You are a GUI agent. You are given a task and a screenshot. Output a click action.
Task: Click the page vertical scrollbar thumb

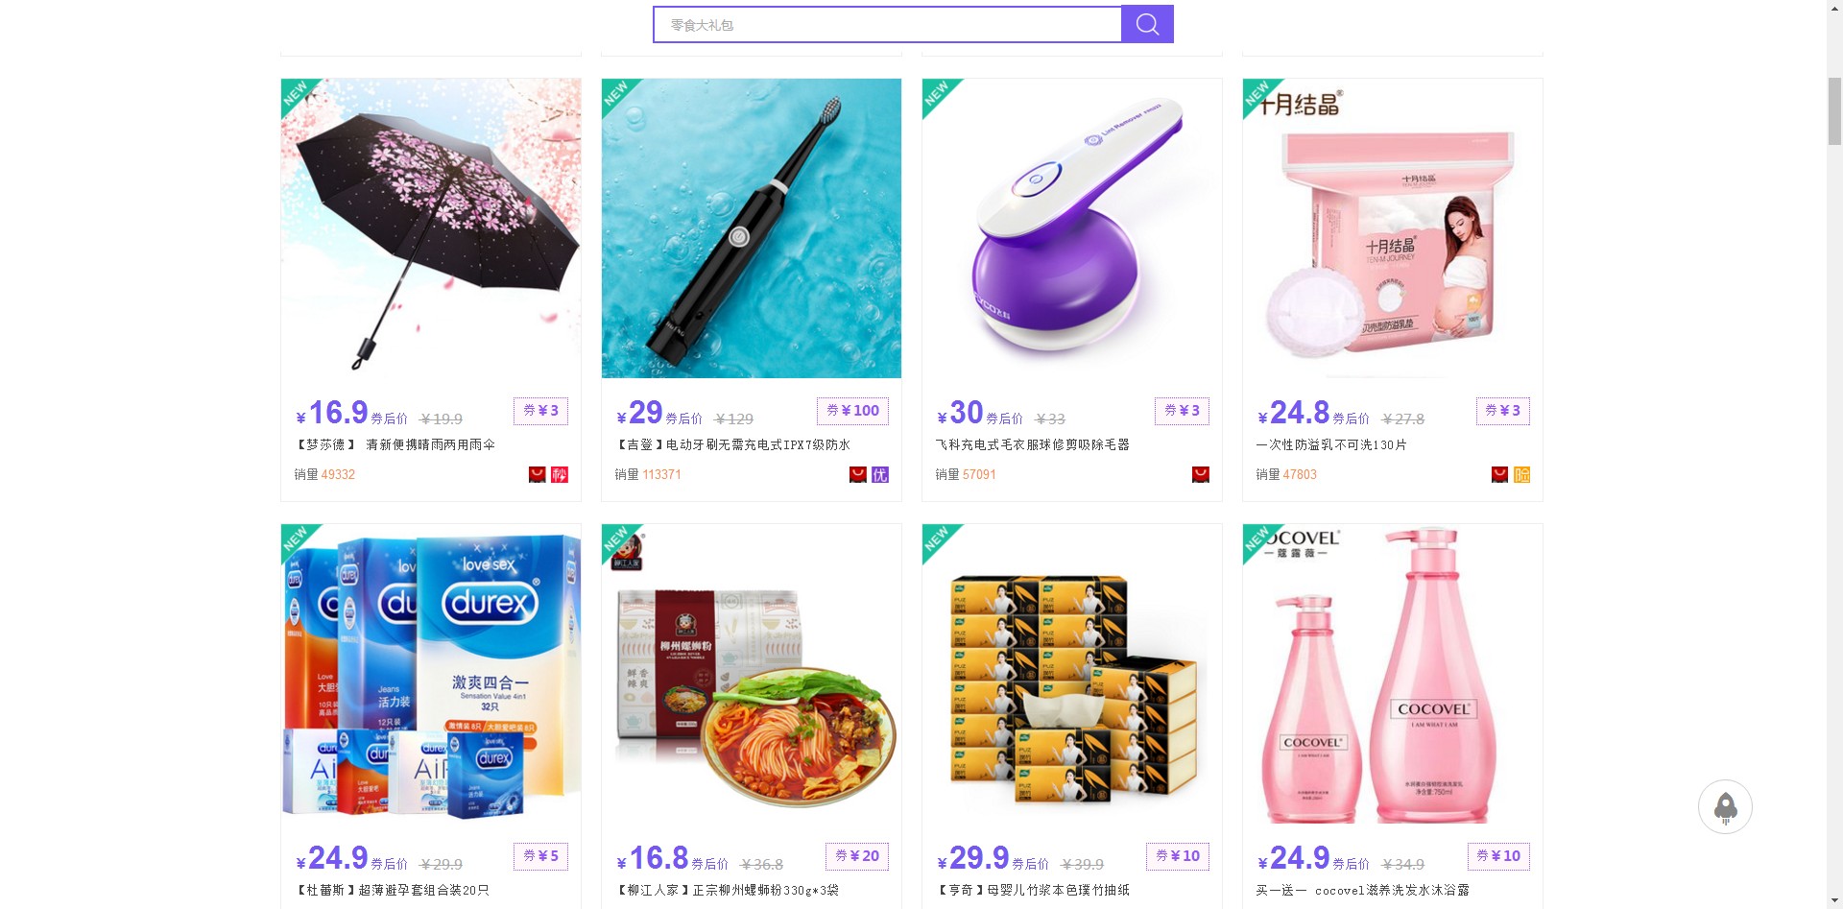tap(1834, 110)
